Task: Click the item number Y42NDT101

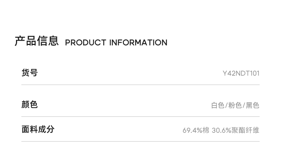Action: (x=241, y=74)
